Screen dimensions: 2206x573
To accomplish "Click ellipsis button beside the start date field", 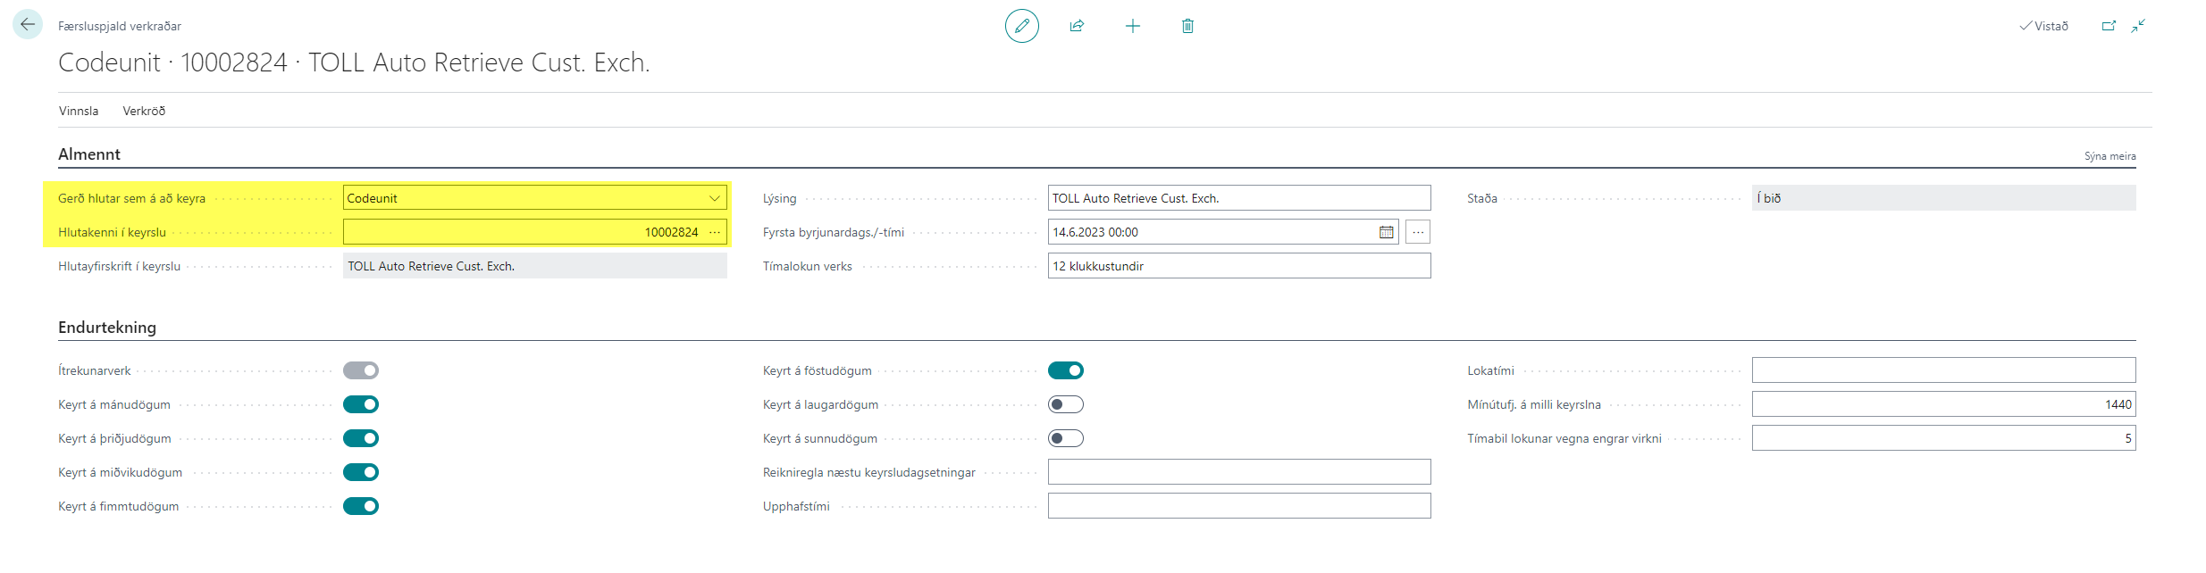I will 1418,232.
